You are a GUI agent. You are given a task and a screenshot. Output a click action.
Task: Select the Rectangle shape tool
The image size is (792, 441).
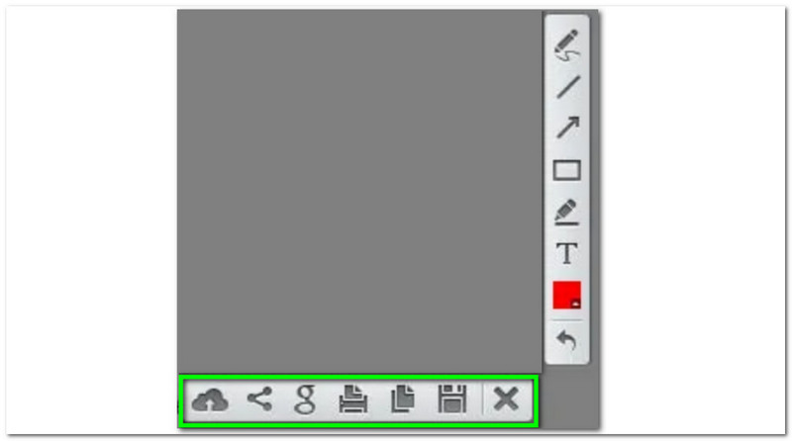pyautogui.click(x=566, y=170)
